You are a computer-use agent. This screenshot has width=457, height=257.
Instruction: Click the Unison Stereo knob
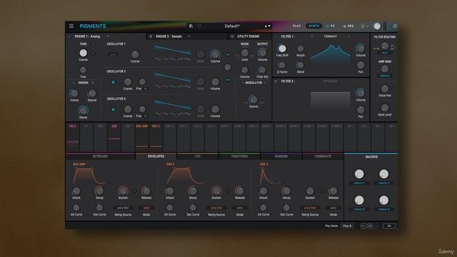click(x=83, y=111)
